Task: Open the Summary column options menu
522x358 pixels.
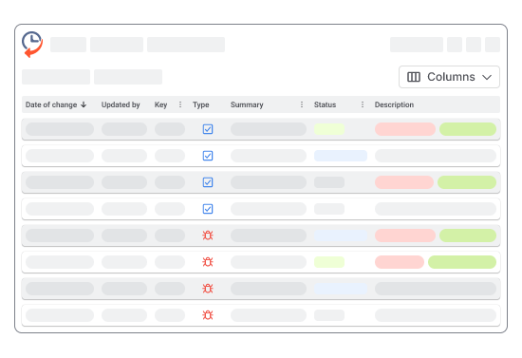Action: tap(302, 104)
